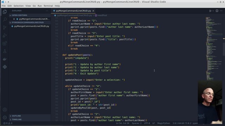Run the Python file with play icon

210,11
